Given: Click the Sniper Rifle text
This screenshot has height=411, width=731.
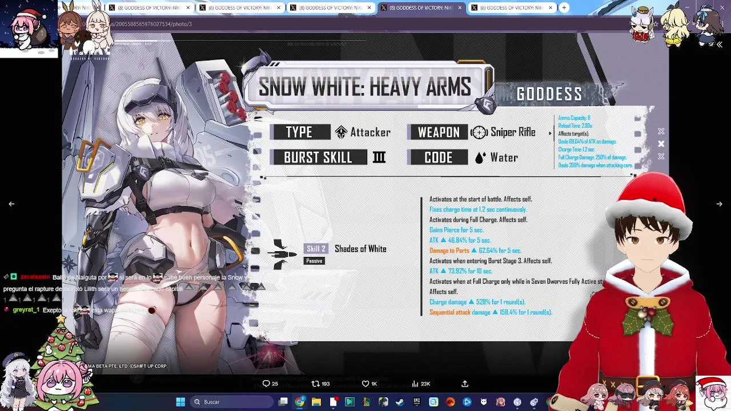Looking at the screenshot, I should (513, 132).
